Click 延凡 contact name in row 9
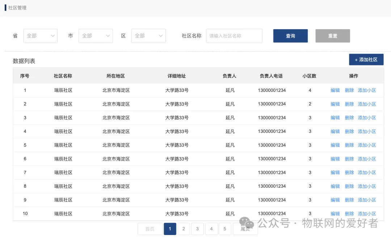The height and width of the screenshot is (239, 391). (x=230, y=200)
